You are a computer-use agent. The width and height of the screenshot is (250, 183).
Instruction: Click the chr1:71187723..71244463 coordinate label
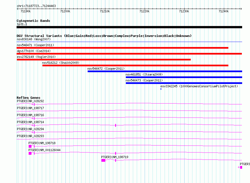36,6
